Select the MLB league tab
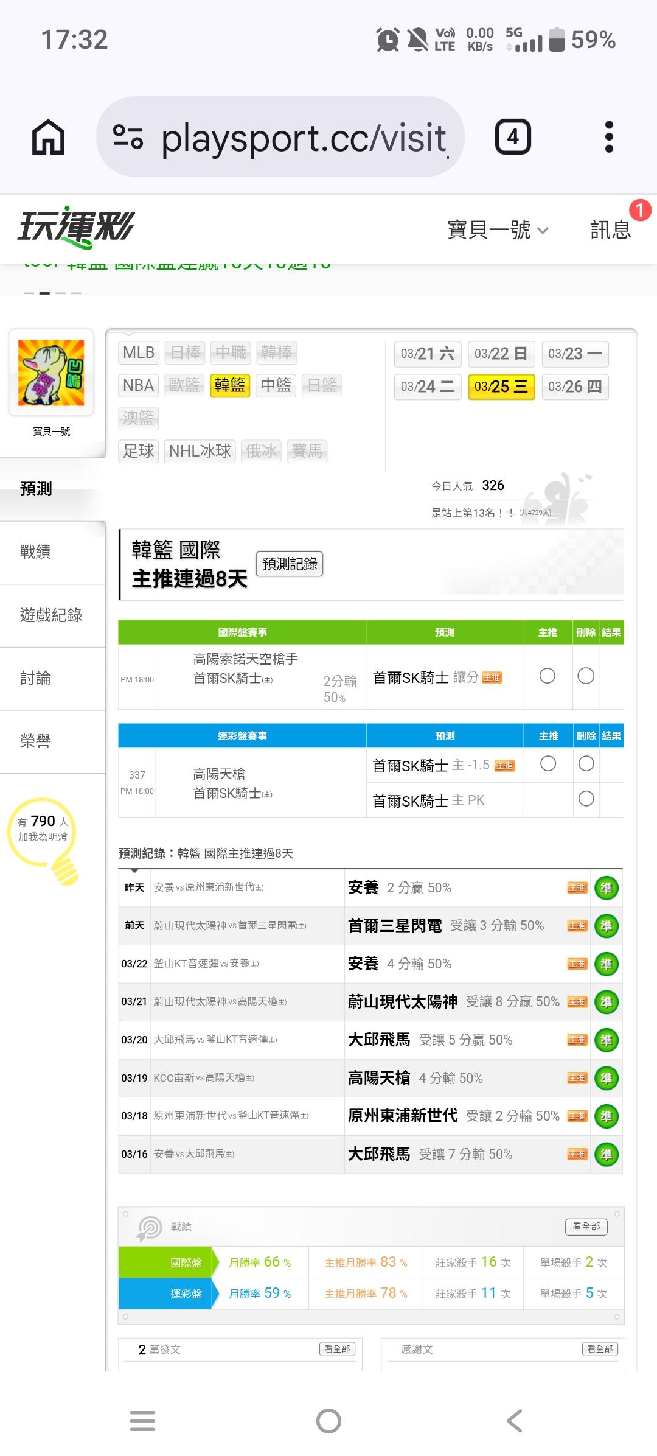This screenshot has height=1456, width=657. 139,352
